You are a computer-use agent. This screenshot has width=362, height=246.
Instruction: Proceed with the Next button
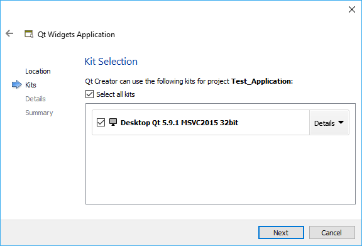[281, 233]
